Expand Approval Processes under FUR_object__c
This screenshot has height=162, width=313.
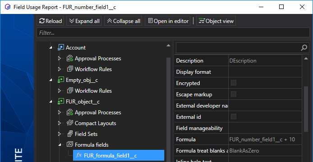(59, 112)
